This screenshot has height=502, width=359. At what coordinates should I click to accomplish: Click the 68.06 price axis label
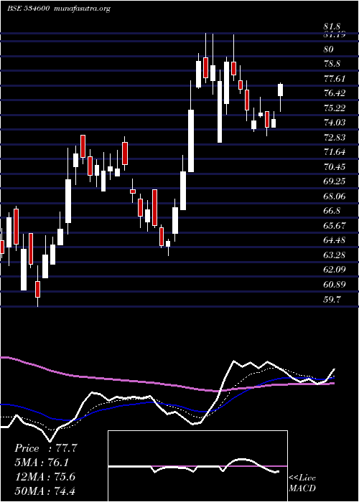pos(335,196)
